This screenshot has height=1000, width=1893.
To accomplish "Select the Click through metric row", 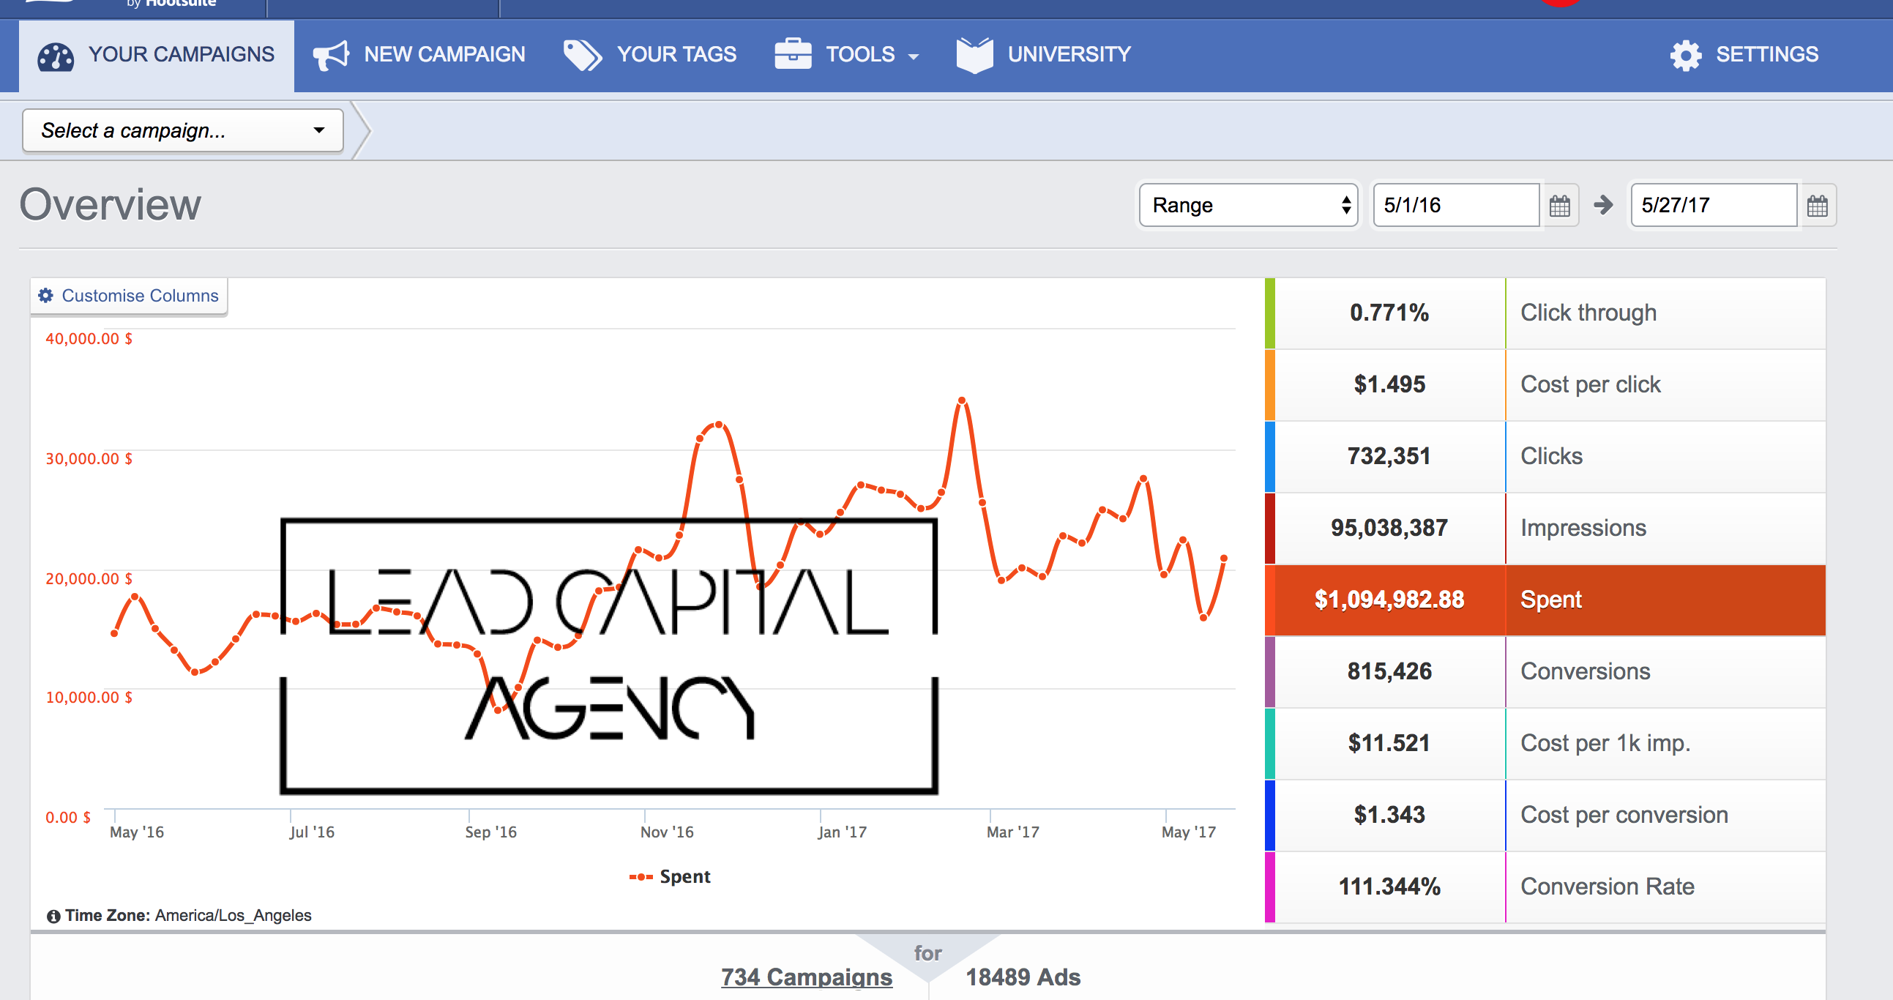I will 1545,313.
